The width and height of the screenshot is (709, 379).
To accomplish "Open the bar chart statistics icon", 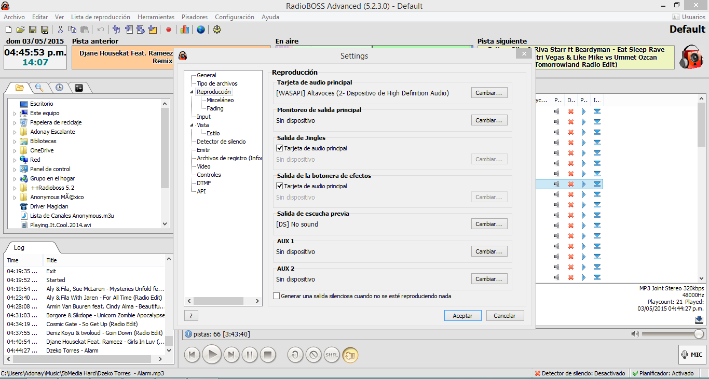I will (185, 30).
